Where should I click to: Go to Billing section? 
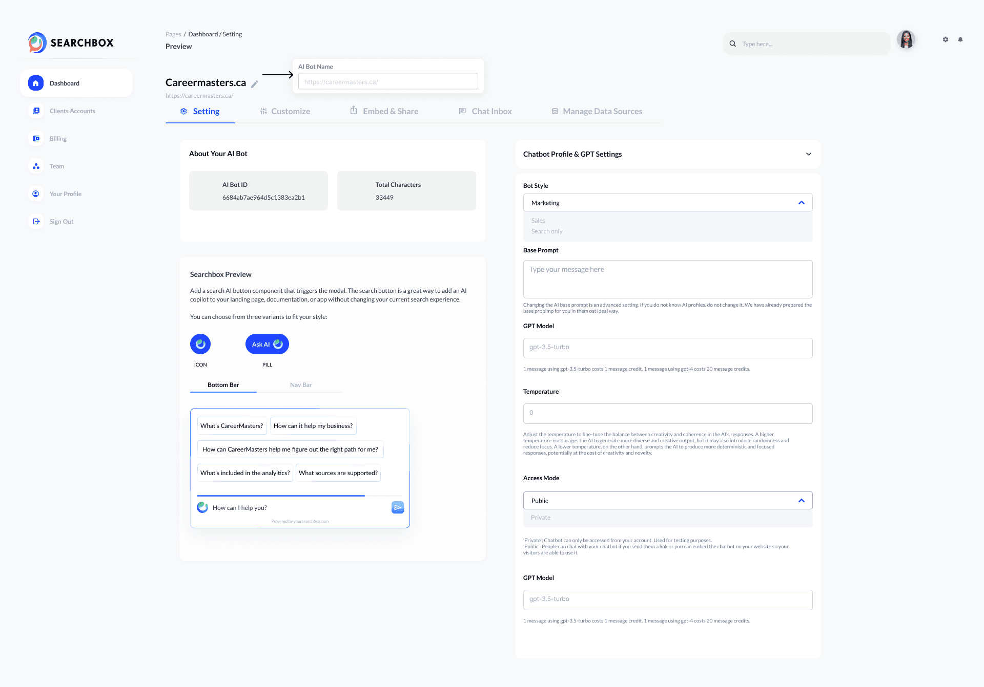coord(58,139)
